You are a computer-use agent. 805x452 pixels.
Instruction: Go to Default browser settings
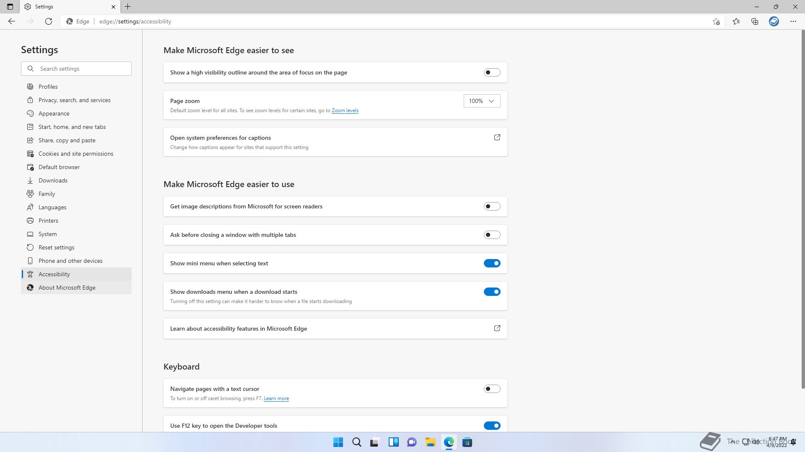pyautogui.click(x=76, y=167)
